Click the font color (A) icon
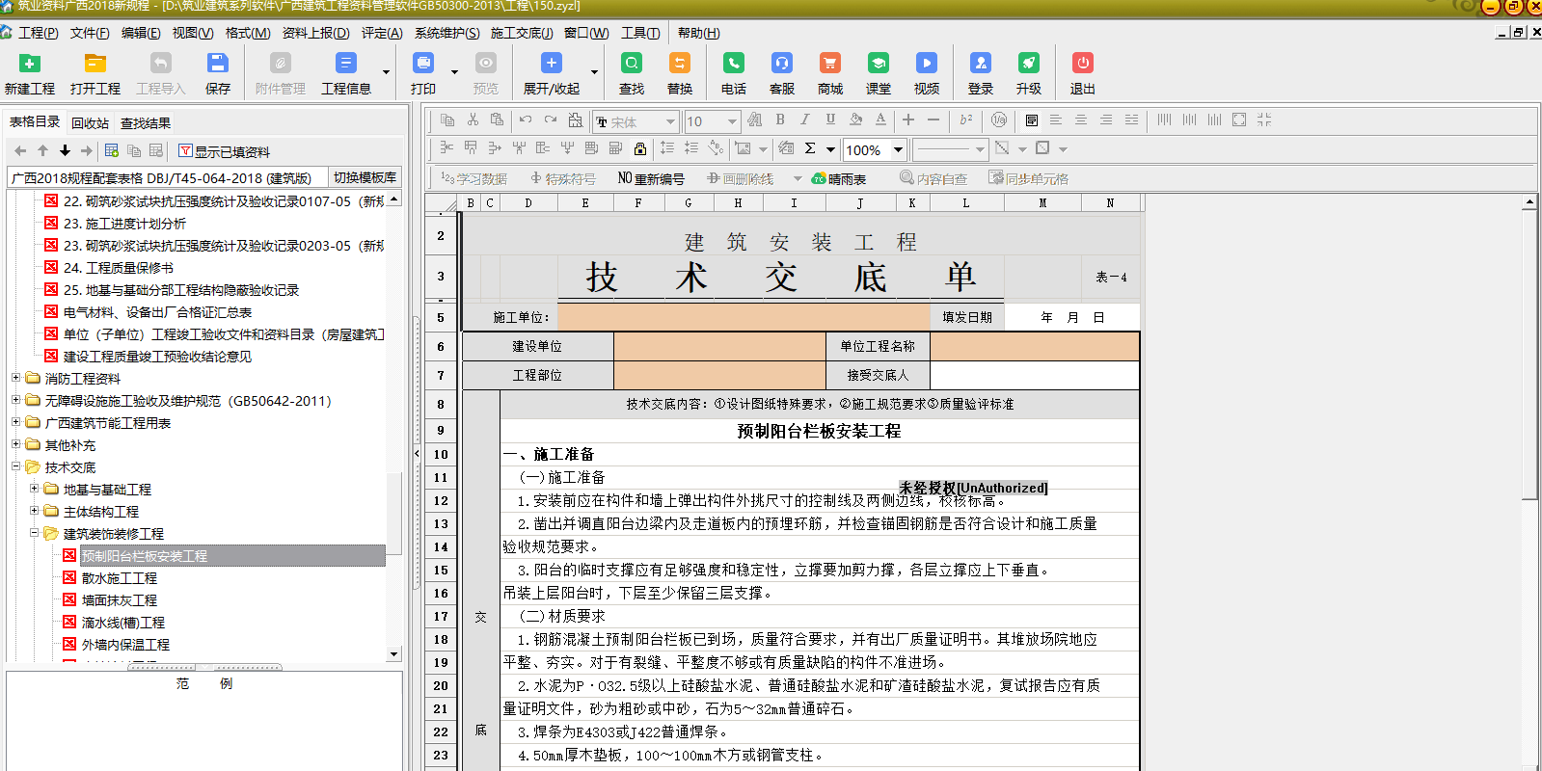 click(880, 120)
